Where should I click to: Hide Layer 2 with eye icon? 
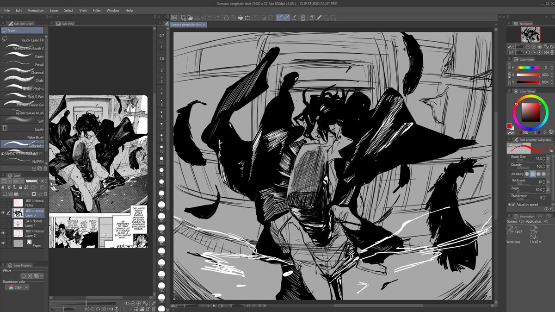pos(3,233)
